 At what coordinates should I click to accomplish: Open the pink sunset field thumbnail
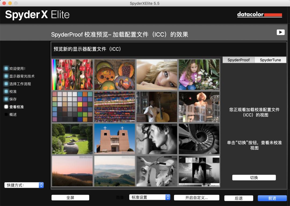click(72, 171)
